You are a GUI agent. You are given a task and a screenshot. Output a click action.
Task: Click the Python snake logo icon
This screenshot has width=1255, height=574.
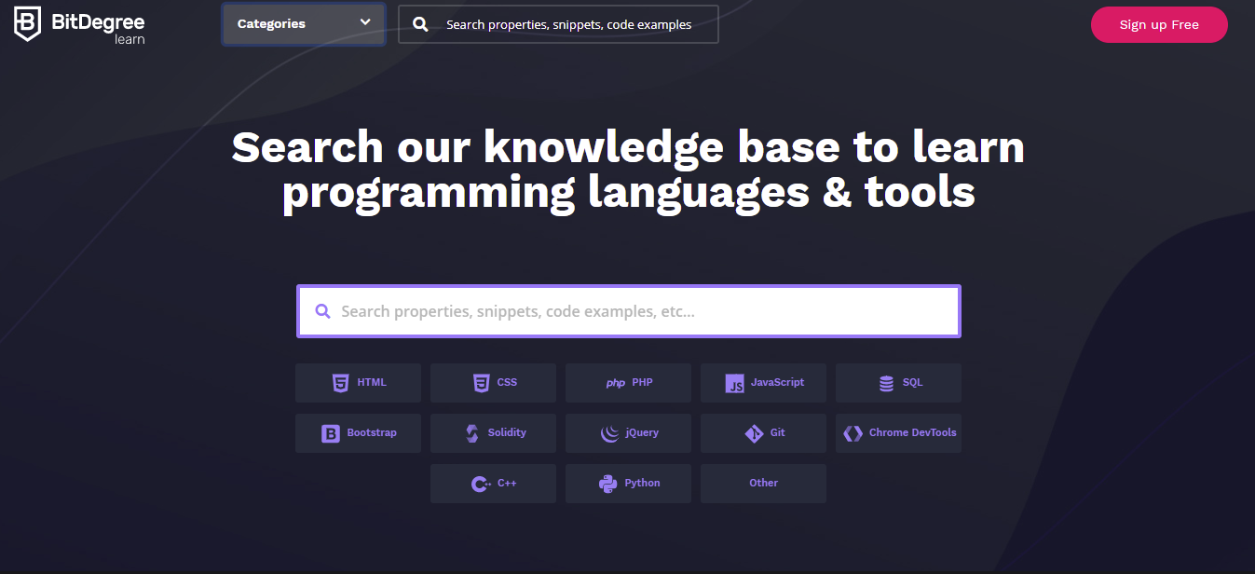pos(607,484)
